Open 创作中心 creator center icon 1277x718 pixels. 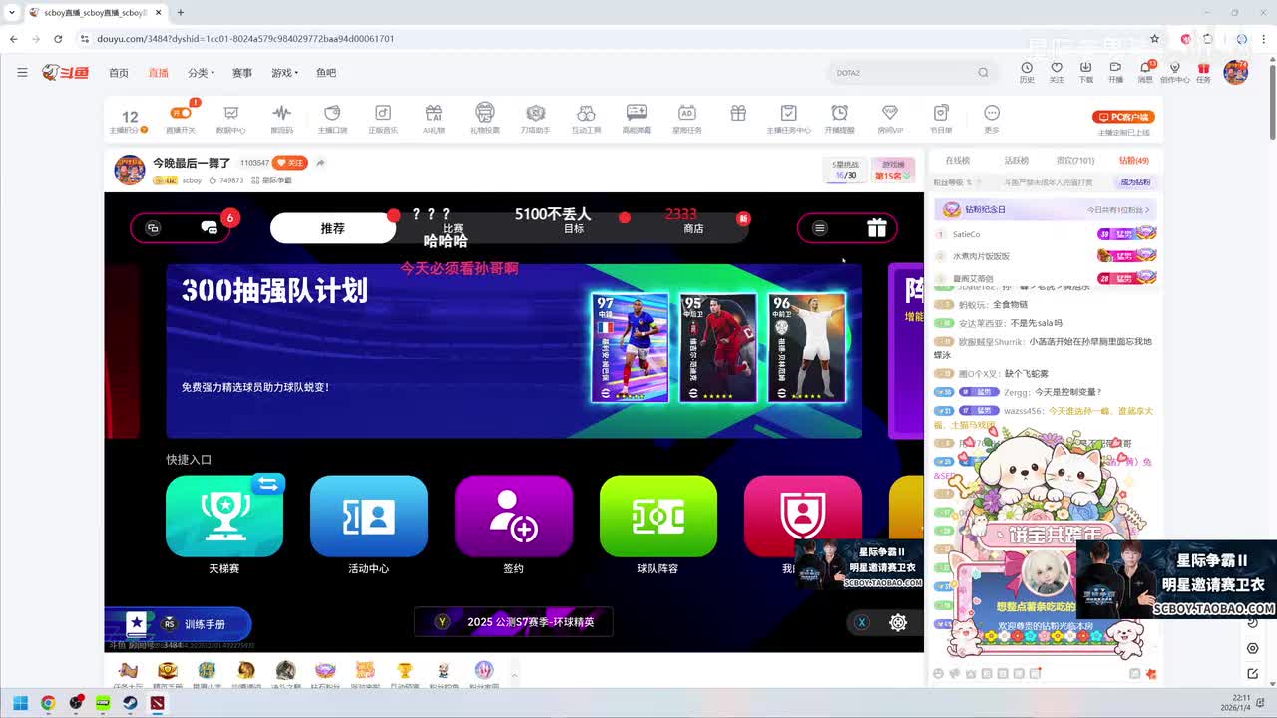pos(1174,69)
